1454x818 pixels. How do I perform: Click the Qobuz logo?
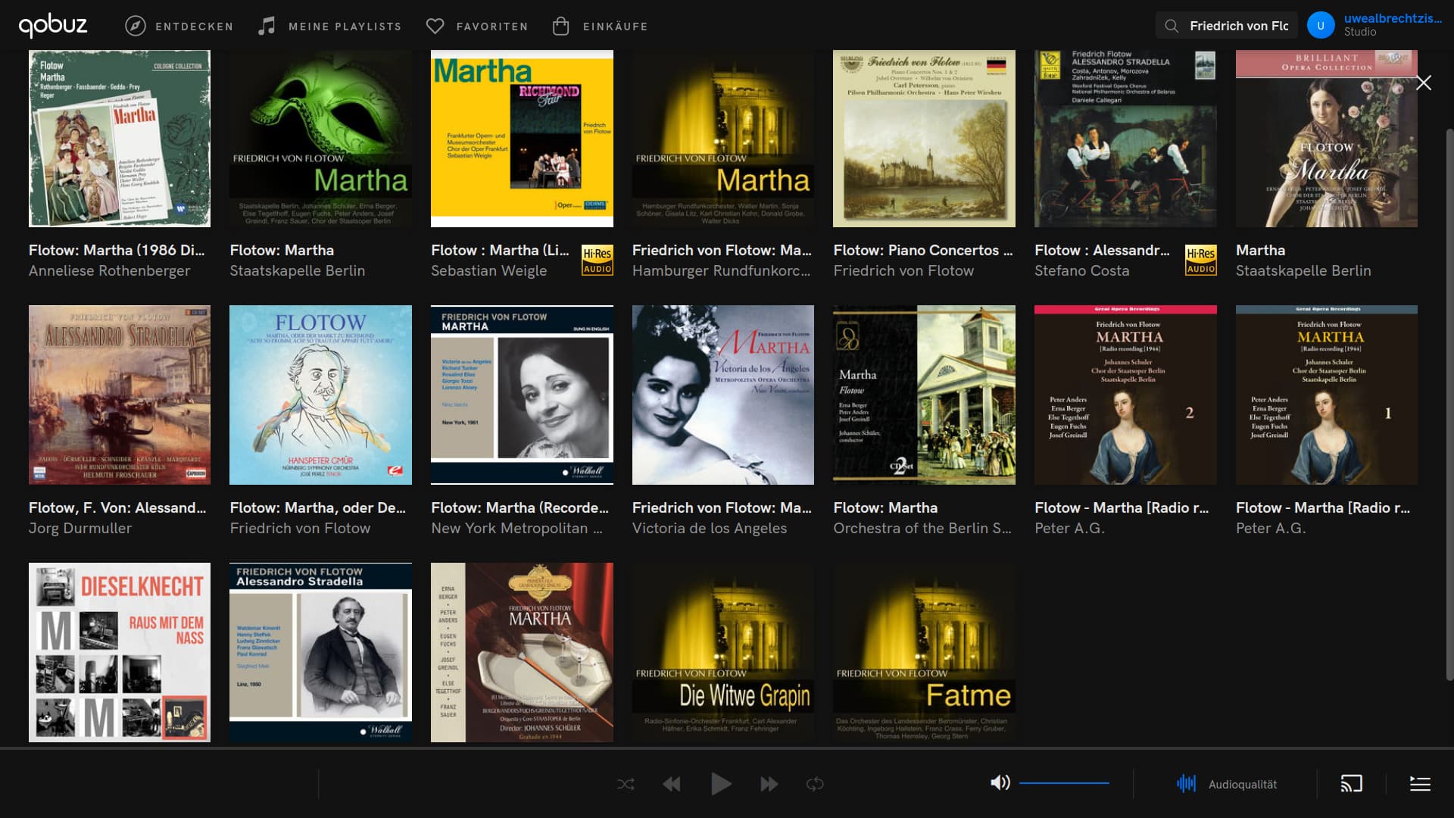click(x=53, y=26)
